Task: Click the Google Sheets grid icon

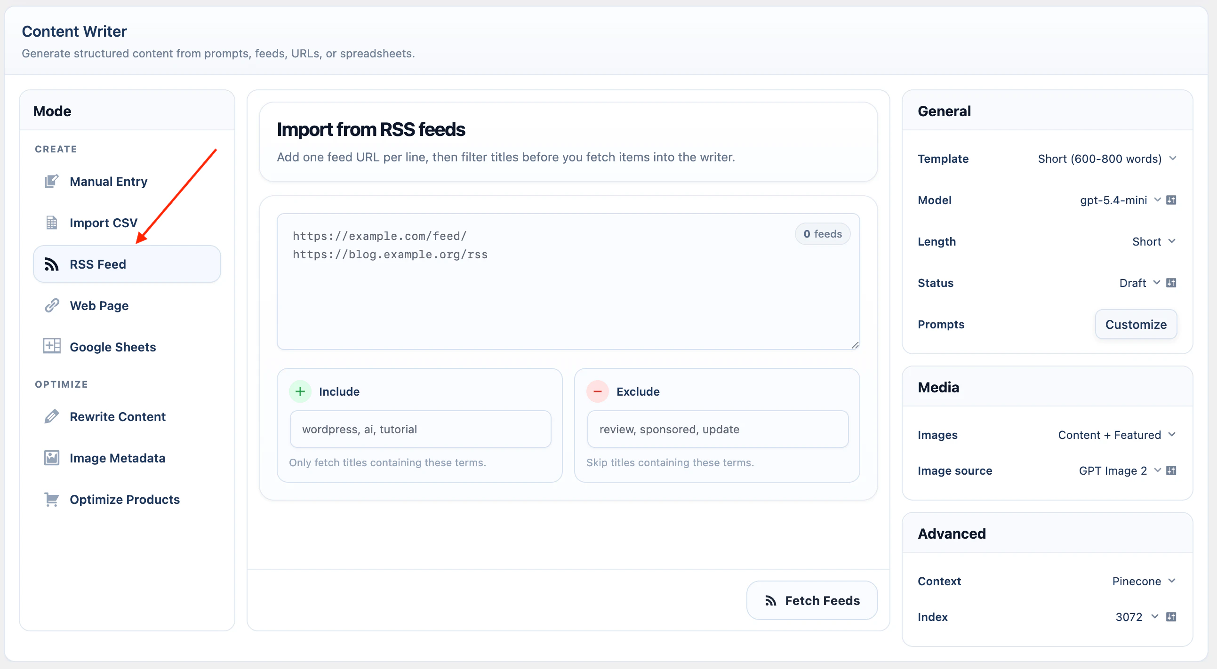Action: [51, 346]
